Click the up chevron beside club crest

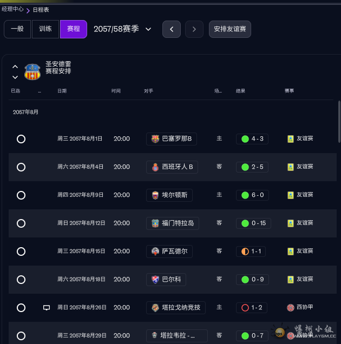(x=15, y=67)
